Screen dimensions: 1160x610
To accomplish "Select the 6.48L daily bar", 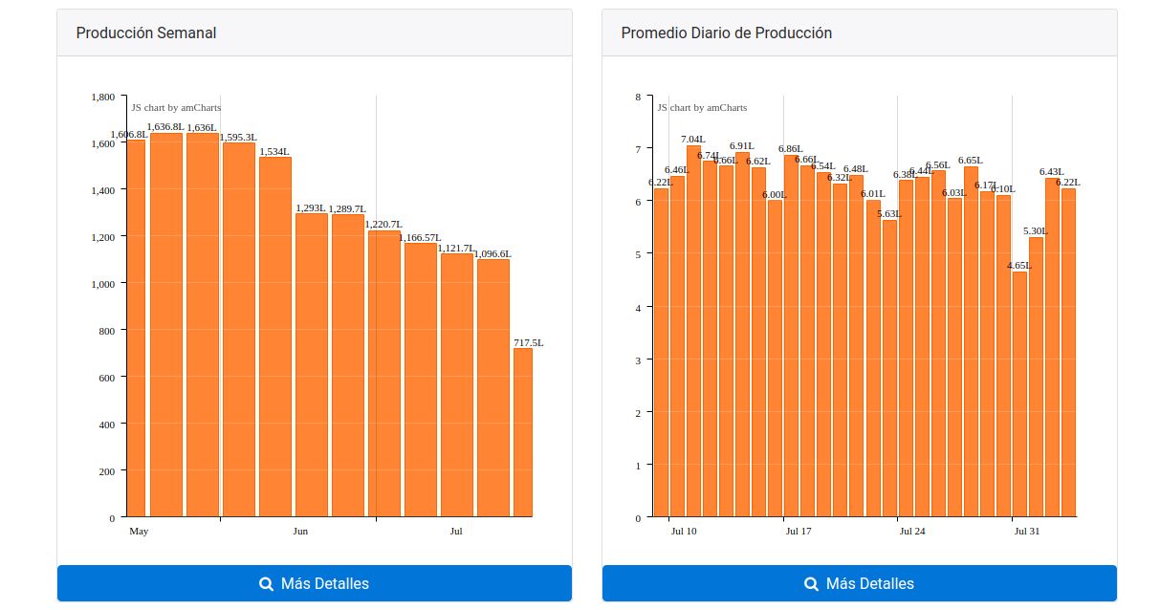I will [856, 346].
